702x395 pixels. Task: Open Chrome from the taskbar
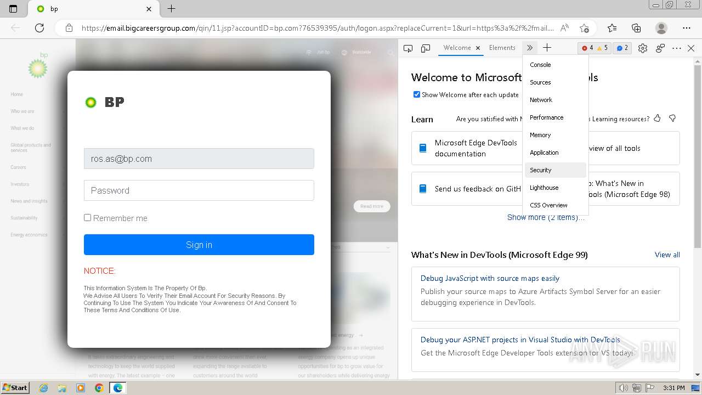[99, 388]
